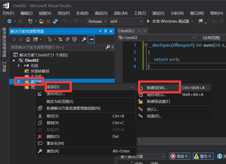Click the Solution Explorer home icon

click(28, 39)
